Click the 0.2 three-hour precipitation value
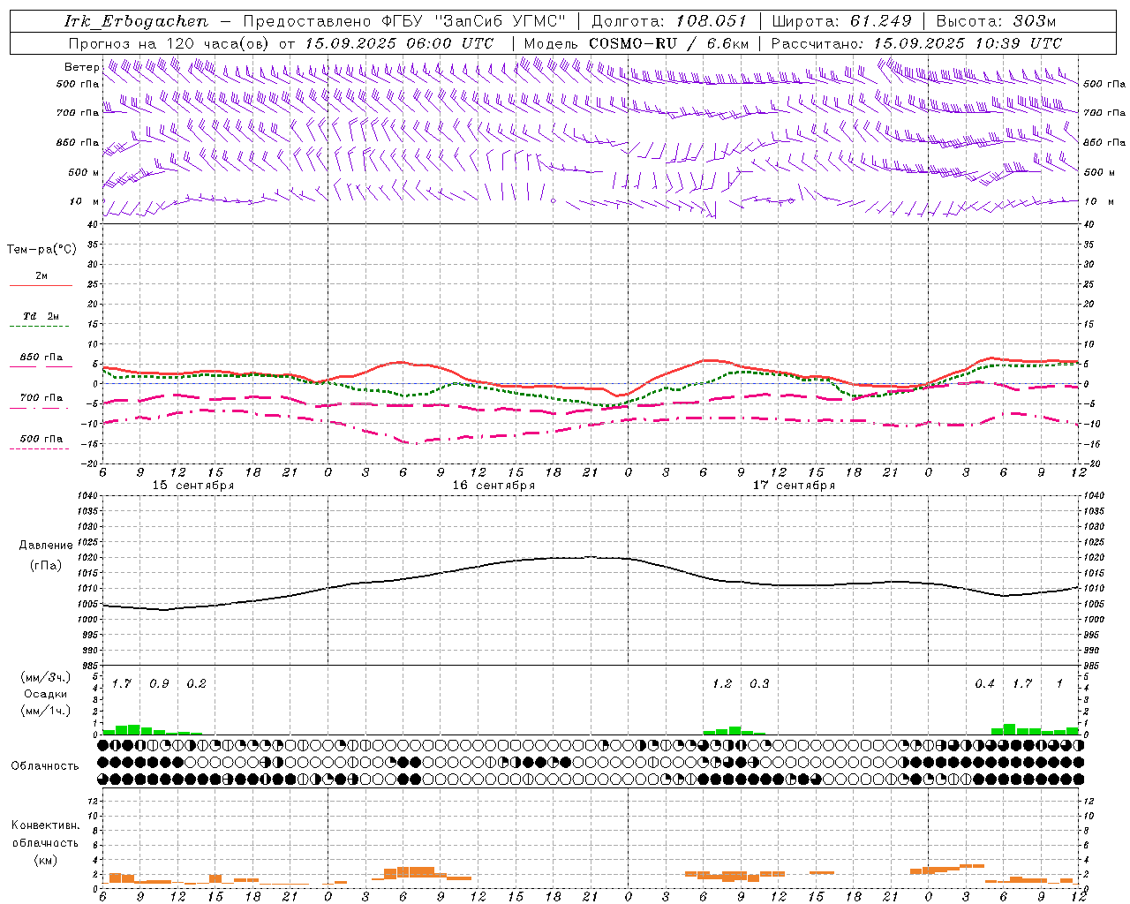Viewport: 1130px width, 904px height. pyautogui.click(x=196, y=684)
